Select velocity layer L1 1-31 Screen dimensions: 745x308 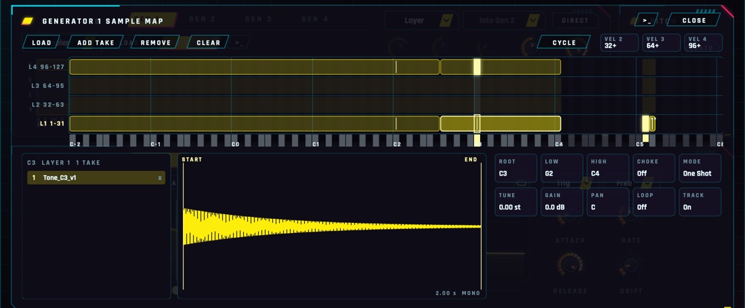coord(51,124)
